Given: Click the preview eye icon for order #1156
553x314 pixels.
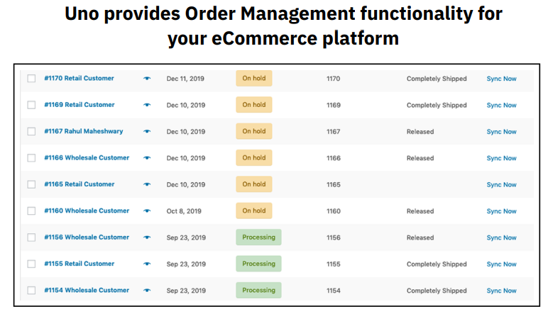Looking at the screenshot, I should [147, 237].
